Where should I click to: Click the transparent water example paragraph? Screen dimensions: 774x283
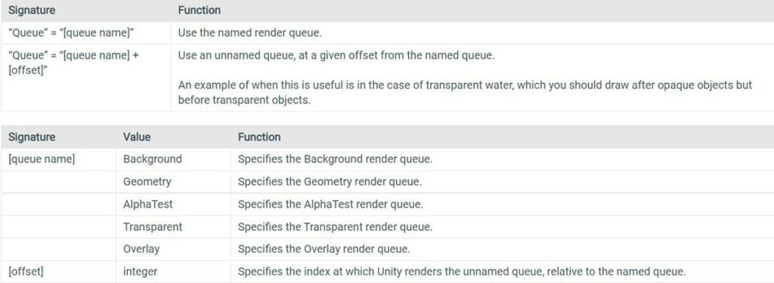[465, 92]
